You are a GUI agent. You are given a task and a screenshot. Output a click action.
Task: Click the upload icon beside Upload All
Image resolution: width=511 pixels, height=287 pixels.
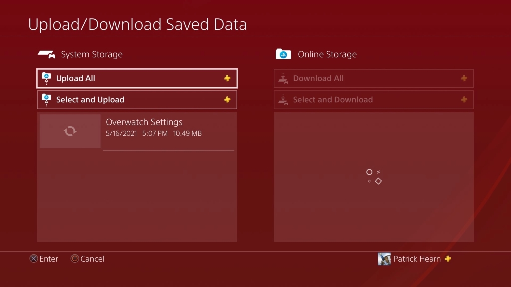click(46, 78)
